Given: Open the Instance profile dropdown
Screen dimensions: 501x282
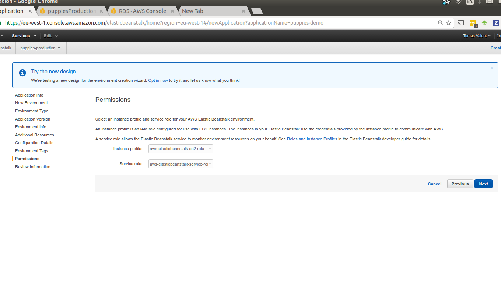Looking at the screenshot, I should [181, 149].
